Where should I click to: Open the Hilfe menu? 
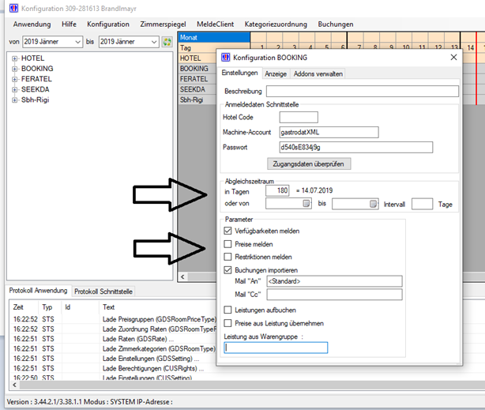pos(69,24)
